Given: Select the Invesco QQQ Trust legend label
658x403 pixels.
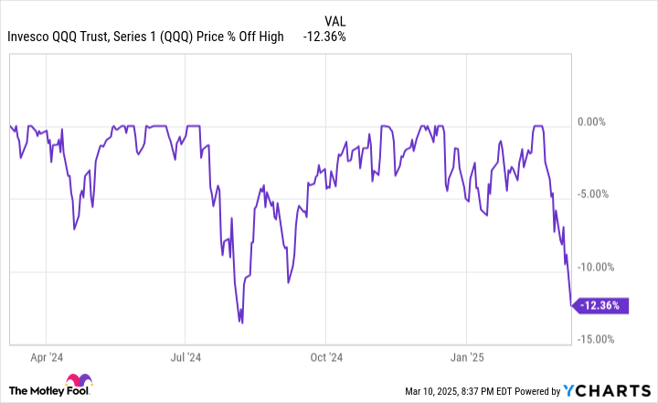Looking at the screenshot, I should click(x=144, y=37).
